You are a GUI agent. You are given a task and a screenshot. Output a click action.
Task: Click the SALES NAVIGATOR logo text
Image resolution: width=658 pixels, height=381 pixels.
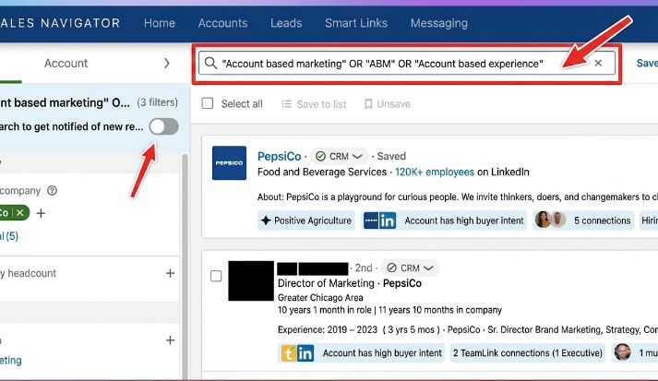coord(60,23)
